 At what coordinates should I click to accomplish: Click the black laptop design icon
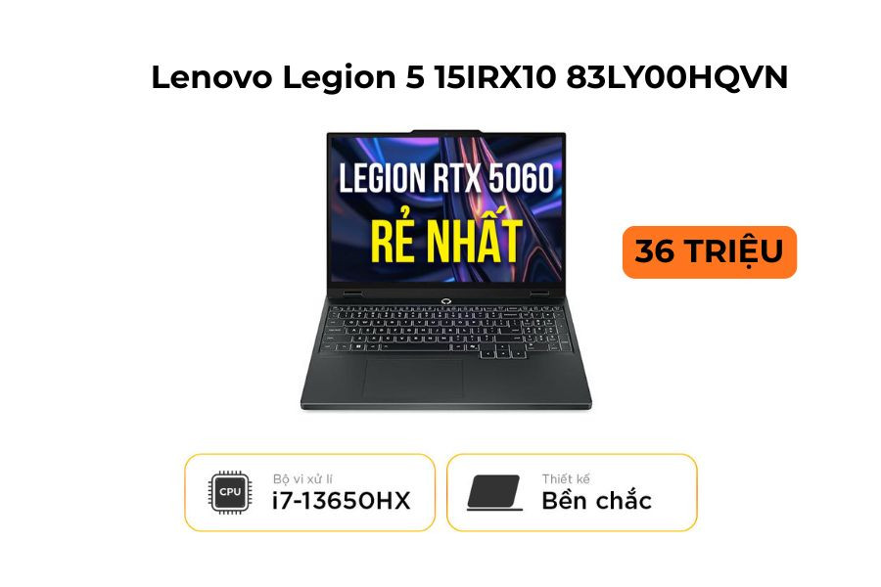click(x=494, y=493)
